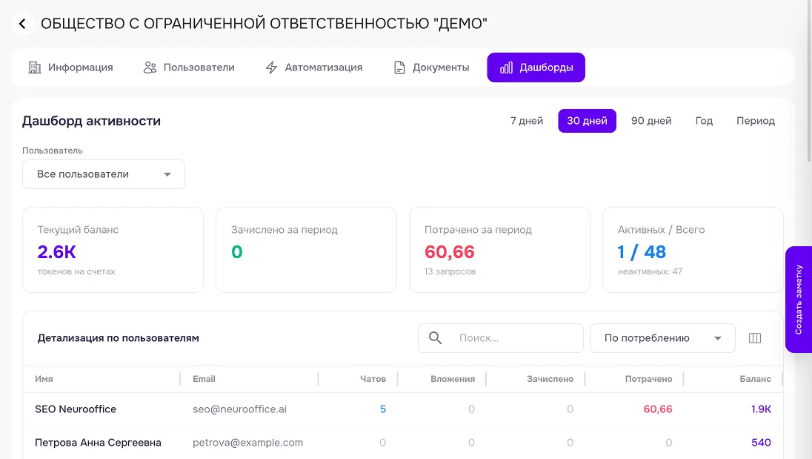Click chat count 5 for SEO Neurooffice
The image size is (812, 459).
(x=383, y=409)
